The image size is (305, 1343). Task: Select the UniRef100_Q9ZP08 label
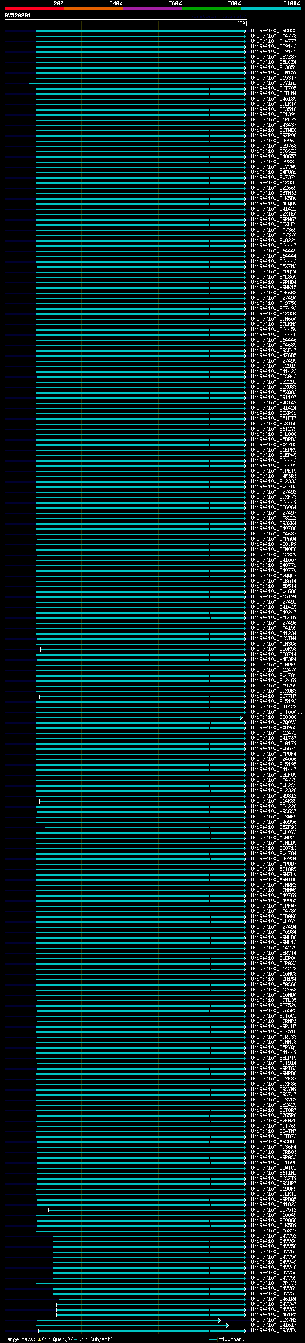[x=274, y=136]
